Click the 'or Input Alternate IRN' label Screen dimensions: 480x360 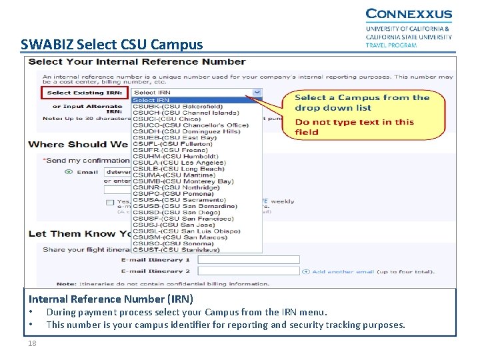tap(87, 109)
